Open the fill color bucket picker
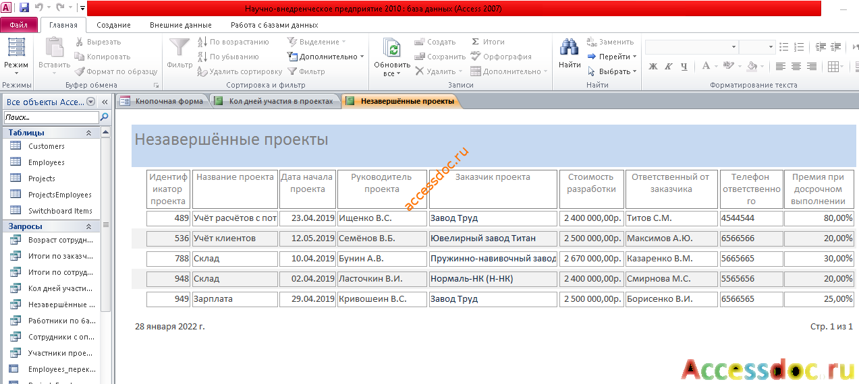The height and width of the screenshot is (384, 859). click(755, 66)
